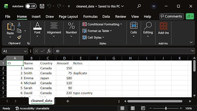Open Format as Table gallery
The height and width of the screenshot is (111, 197).
(97, 31)
